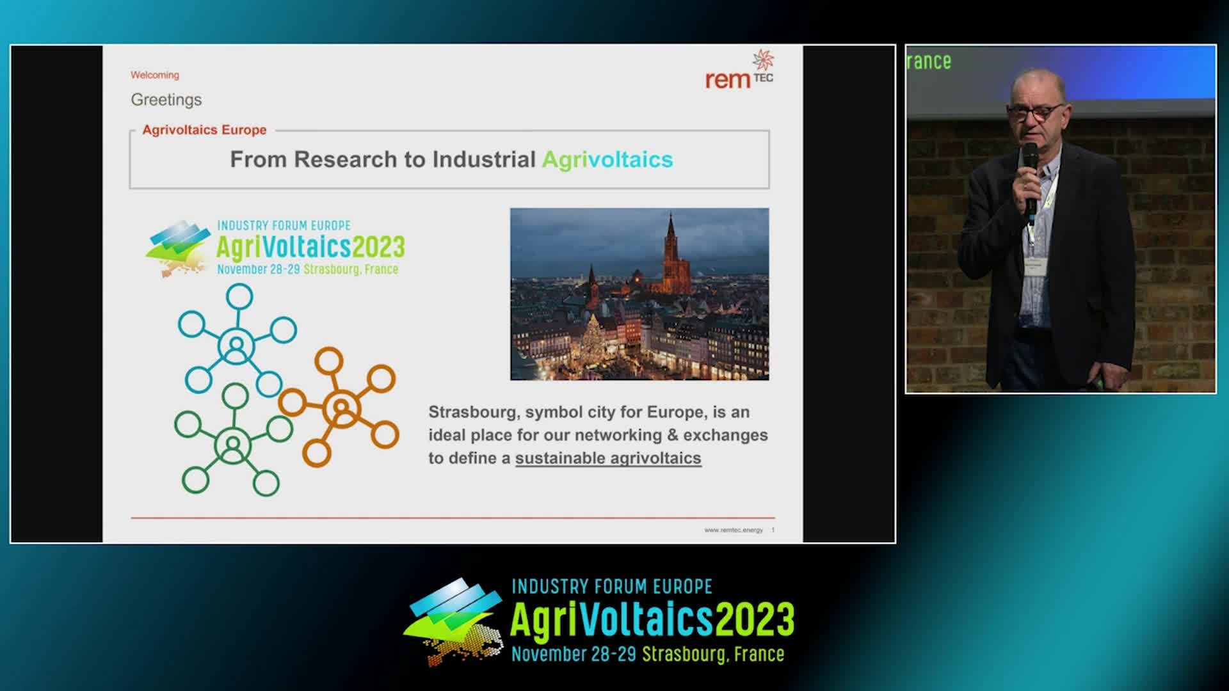Click 'November 28-29 Strasbourg, France' in the bottom banner

click(x=648, y=654)
